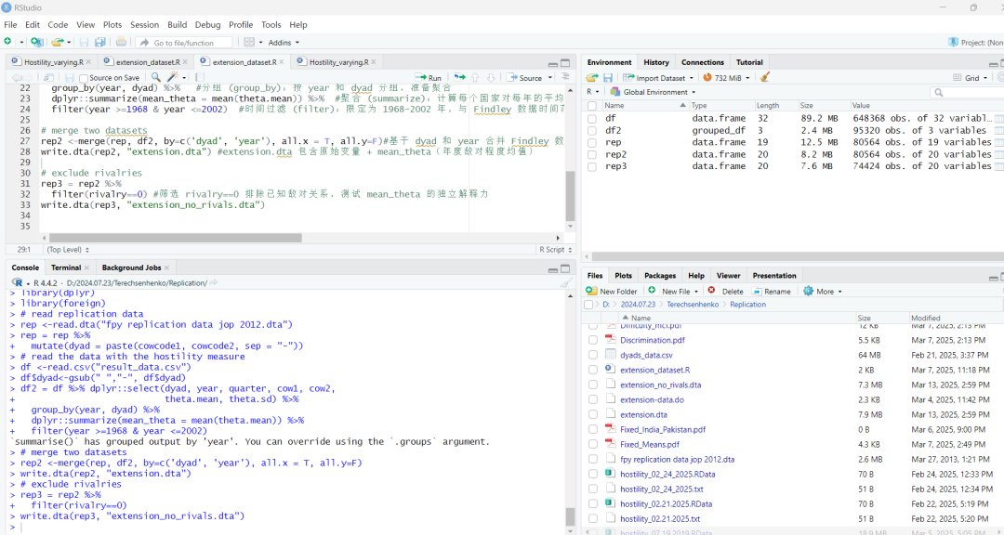Viewport: 1004px width, 535px height.
Task: Check the box beside rep2 in Environment
Action: [592, 154]
